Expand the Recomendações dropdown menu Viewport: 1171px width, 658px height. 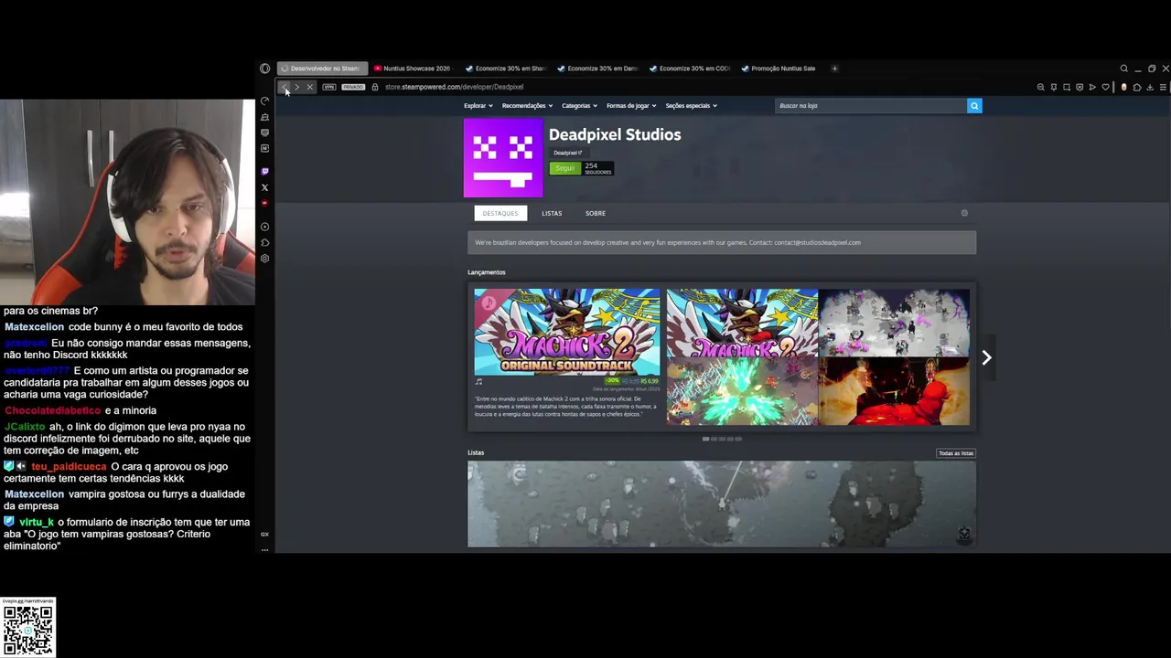coord(527,106)
